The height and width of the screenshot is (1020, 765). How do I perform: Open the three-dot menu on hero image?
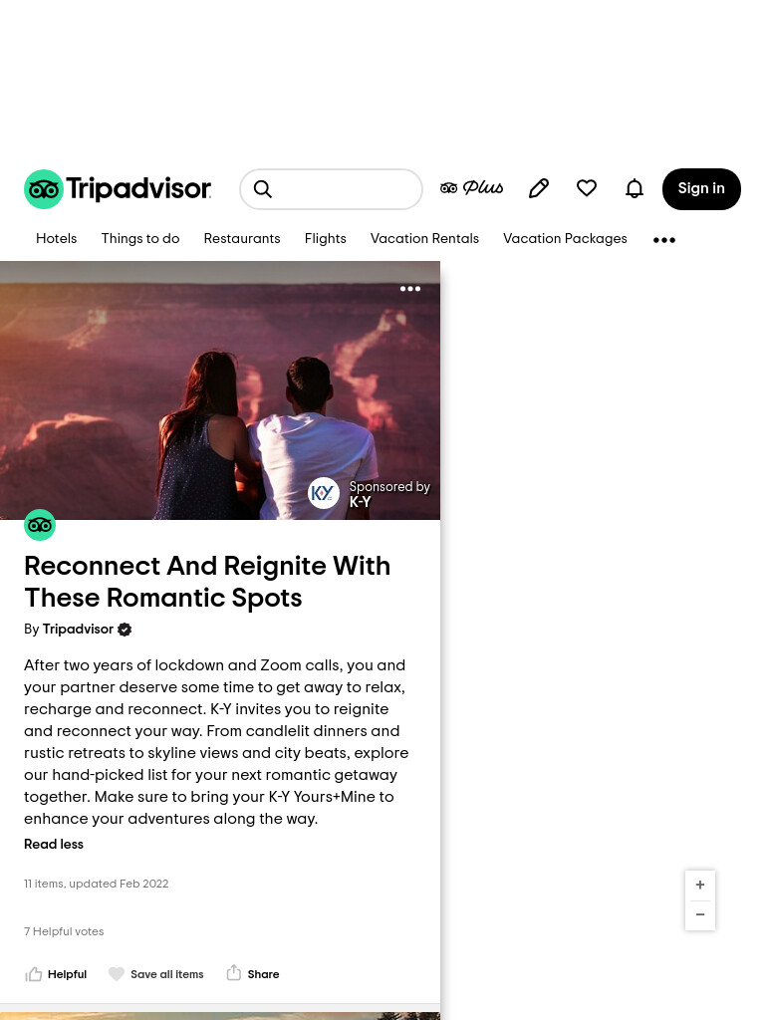point(409,288)
